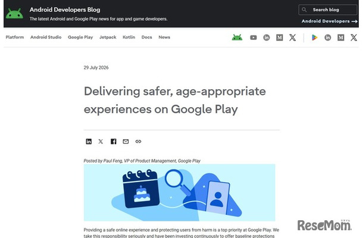The width and height of the screenshot is (363, 238).
Task: Open the Platform menu item
Action: pyautogui.click(x=15, y=37)
